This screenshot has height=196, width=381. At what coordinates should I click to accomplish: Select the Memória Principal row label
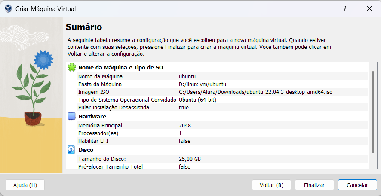pos(100,126)
